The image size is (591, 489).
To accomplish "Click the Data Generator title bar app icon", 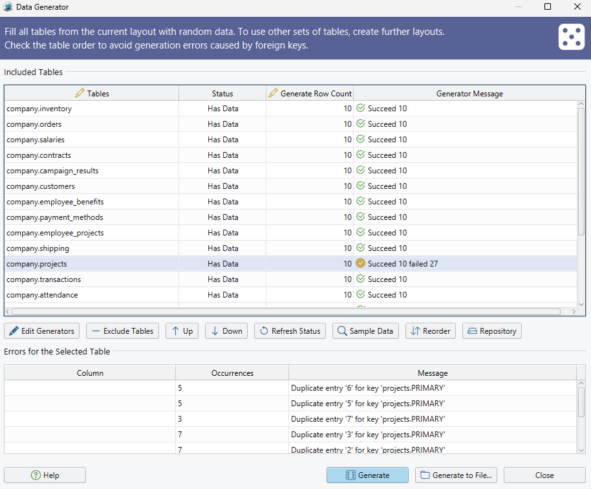I will click(x=8, y=6).
